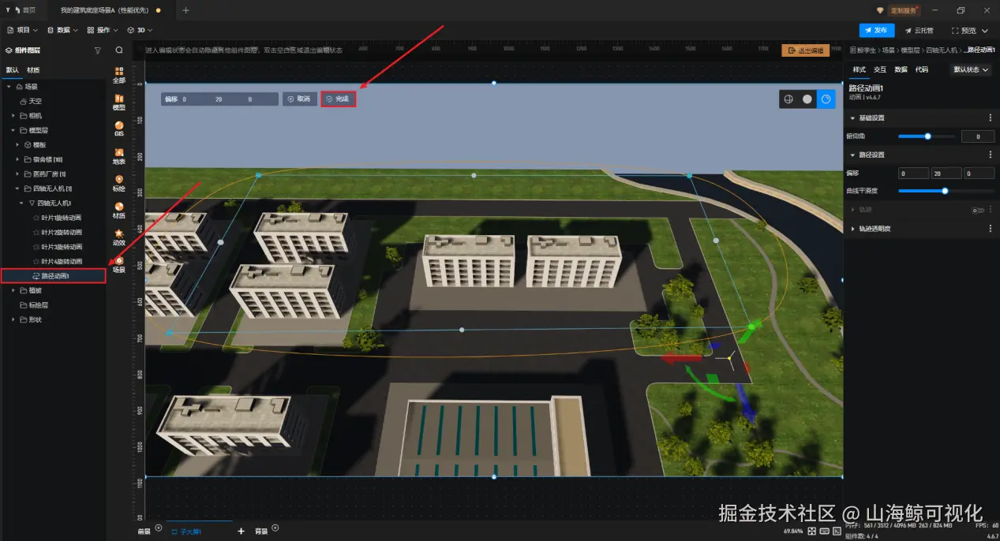
Task: Switch to the 数据 tab in properties panel
Action: [901, 69]
